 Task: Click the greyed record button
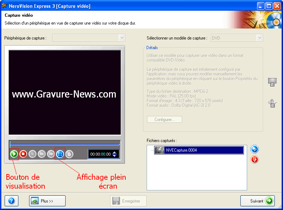pyautogui.click(x=32, y=154)
